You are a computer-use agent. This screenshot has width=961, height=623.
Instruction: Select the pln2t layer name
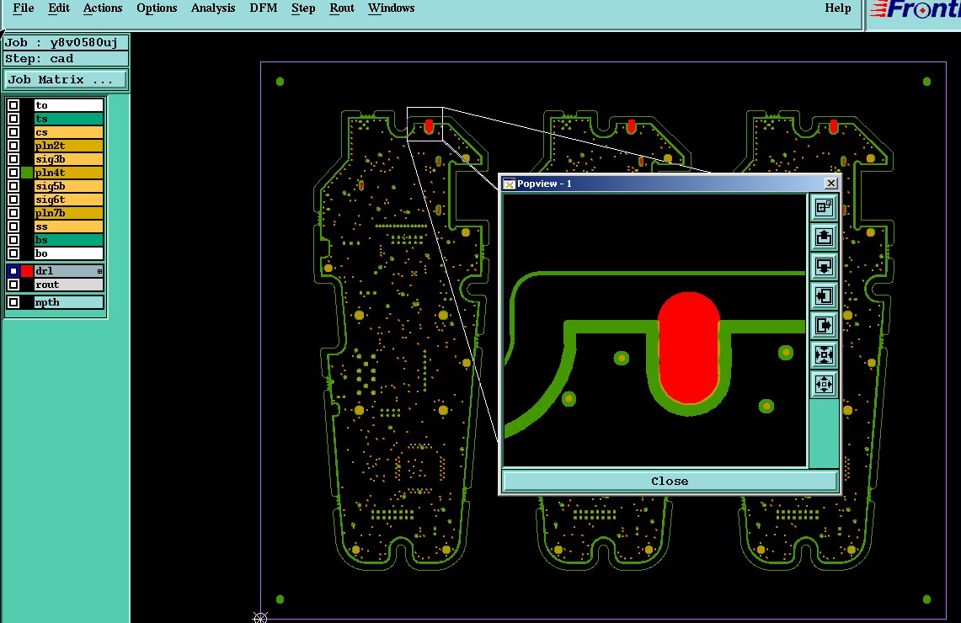point(69,145)
